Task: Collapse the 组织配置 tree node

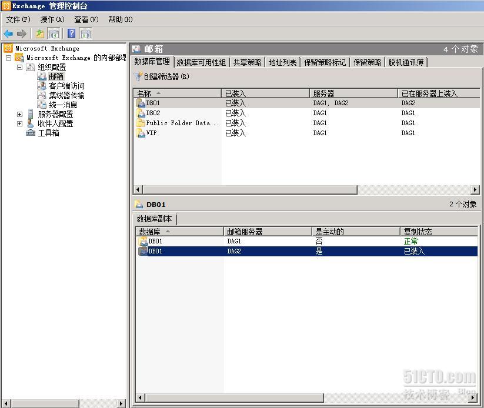Action: (20, 67)
